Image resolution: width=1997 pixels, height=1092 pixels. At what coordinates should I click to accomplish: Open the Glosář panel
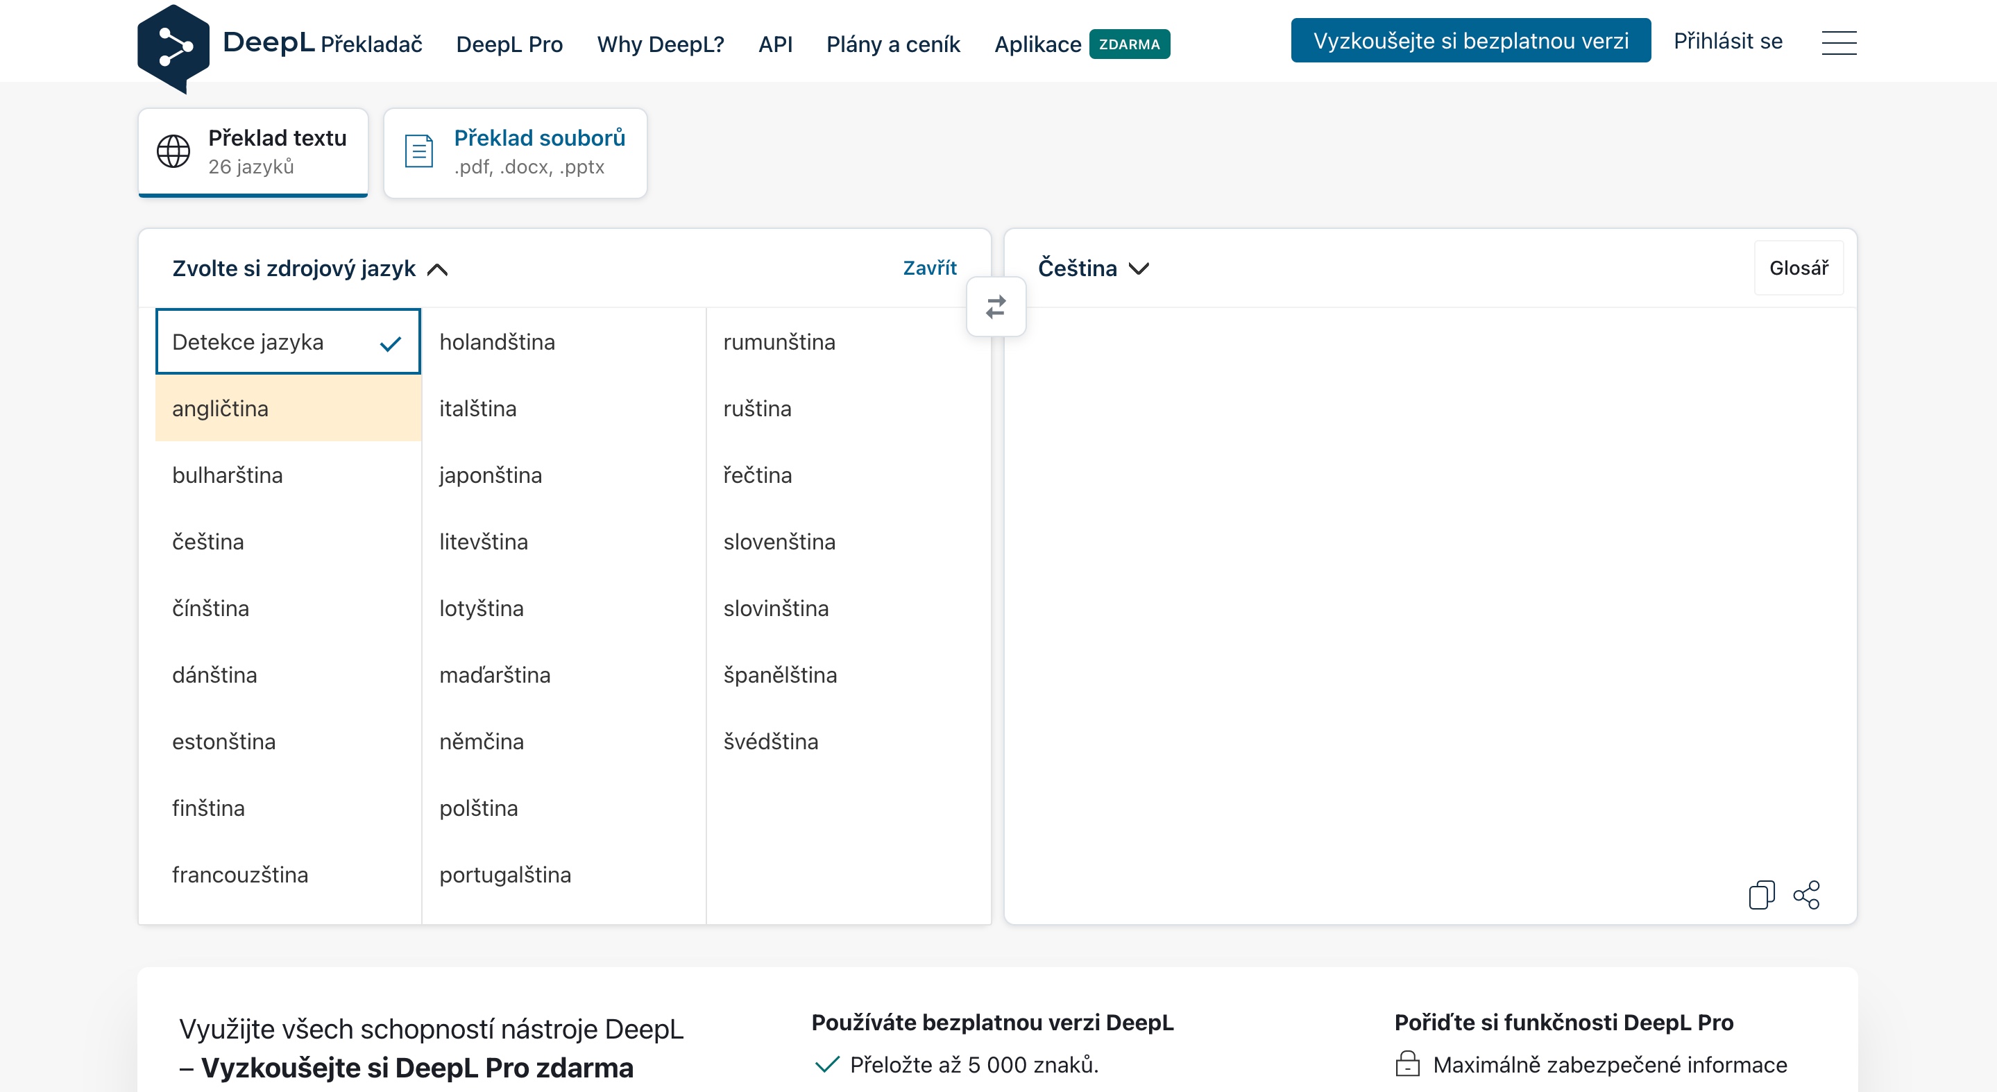coord(1798,268)
